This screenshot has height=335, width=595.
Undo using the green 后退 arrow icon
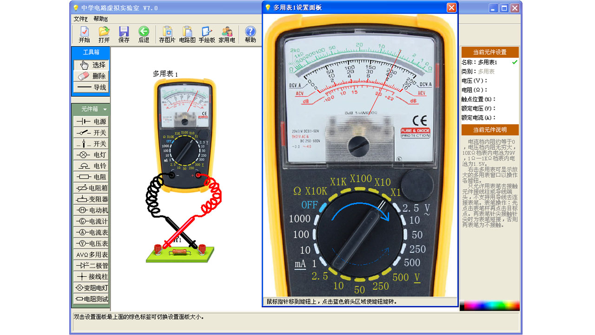(144, 34)
